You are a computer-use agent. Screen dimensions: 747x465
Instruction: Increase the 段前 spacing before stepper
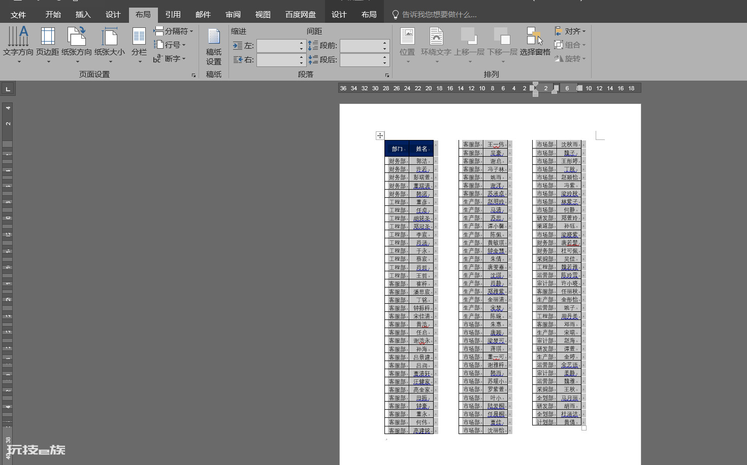(x=385, y=43)
